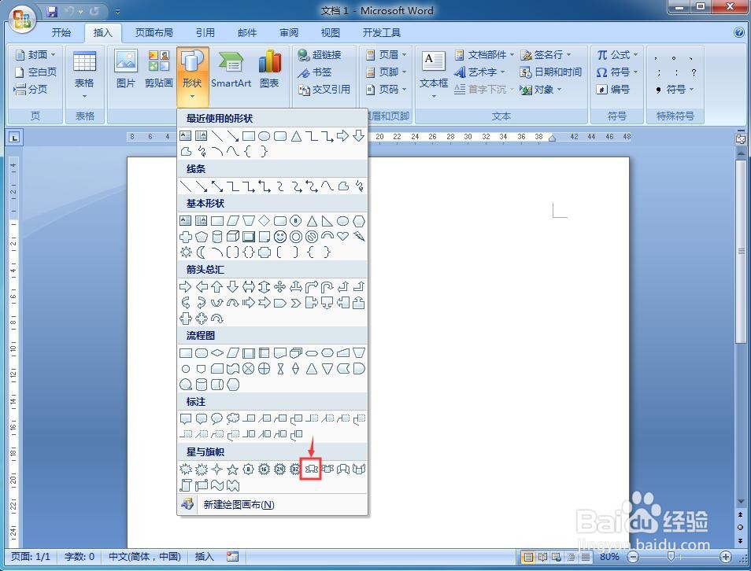The image size is (751, 571).
Task: Switch to full screen reading view
Action: coord(542,557)
